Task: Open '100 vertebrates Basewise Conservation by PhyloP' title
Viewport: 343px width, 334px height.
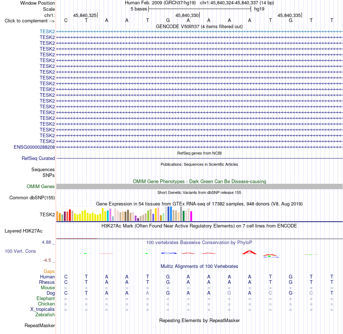Action: click(199, 243)
